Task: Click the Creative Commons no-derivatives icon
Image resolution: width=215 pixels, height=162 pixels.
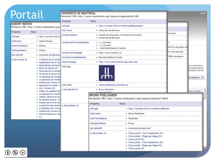Action: 23,153
